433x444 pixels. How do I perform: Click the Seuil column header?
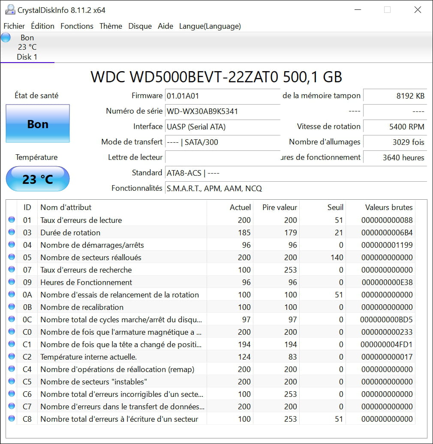pos(323,207)
